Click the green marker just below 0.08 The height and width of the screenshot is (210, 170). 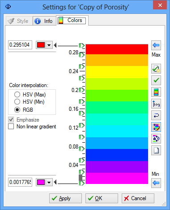pyautogui.click(x=82, y=149)
